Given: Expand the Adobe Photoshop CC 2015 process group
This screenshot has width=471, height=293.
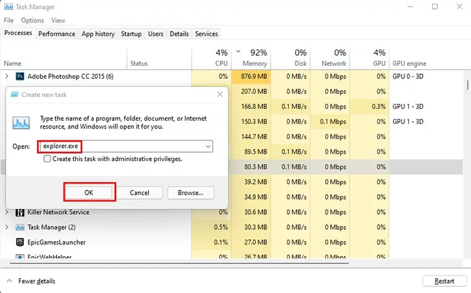Looking at the screenshot, I should [7, 76].
